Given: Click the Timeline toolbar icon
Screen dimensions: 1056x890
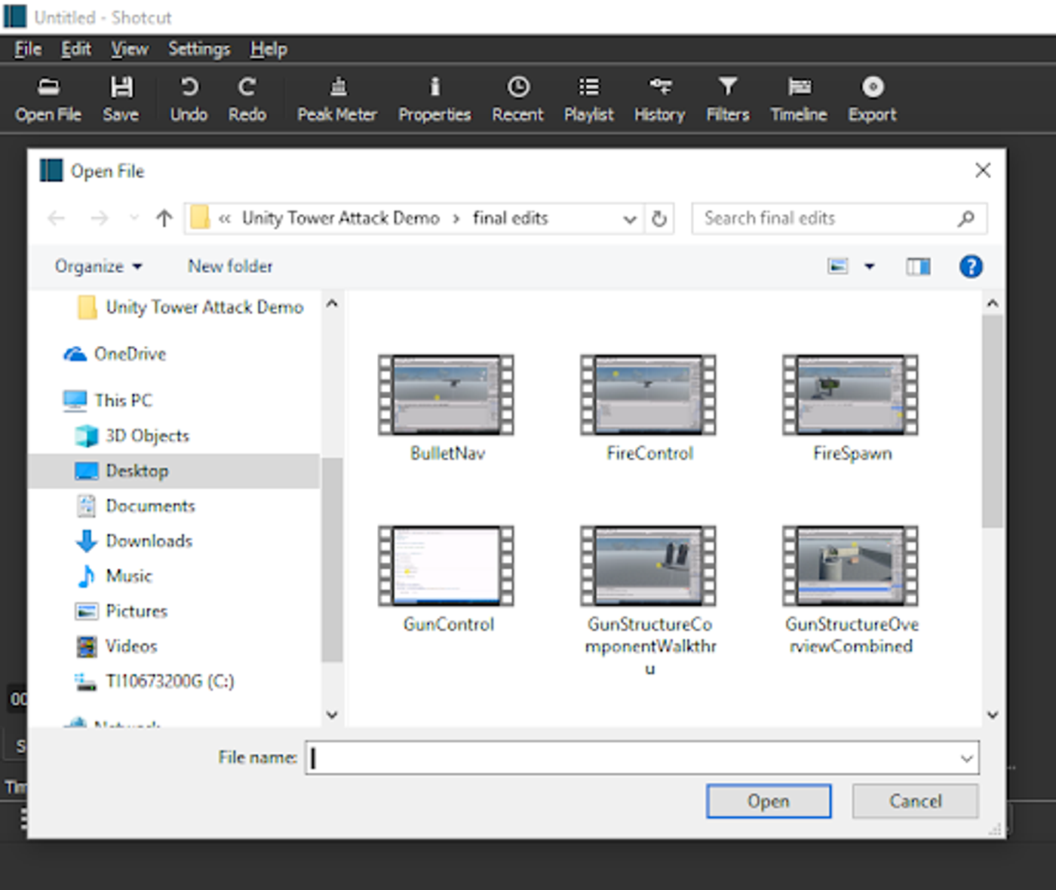Looking at the screenshot, I should coord(799,87).
